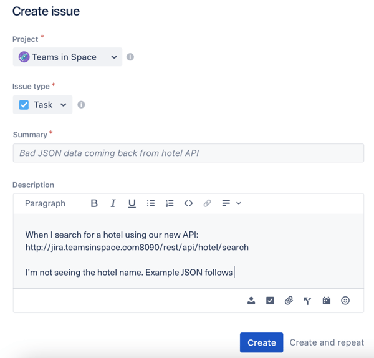Open the Project dropdown showing Teams in Space
The height and width of the screenshot is (358, 374).
click(x=67, y=57)
